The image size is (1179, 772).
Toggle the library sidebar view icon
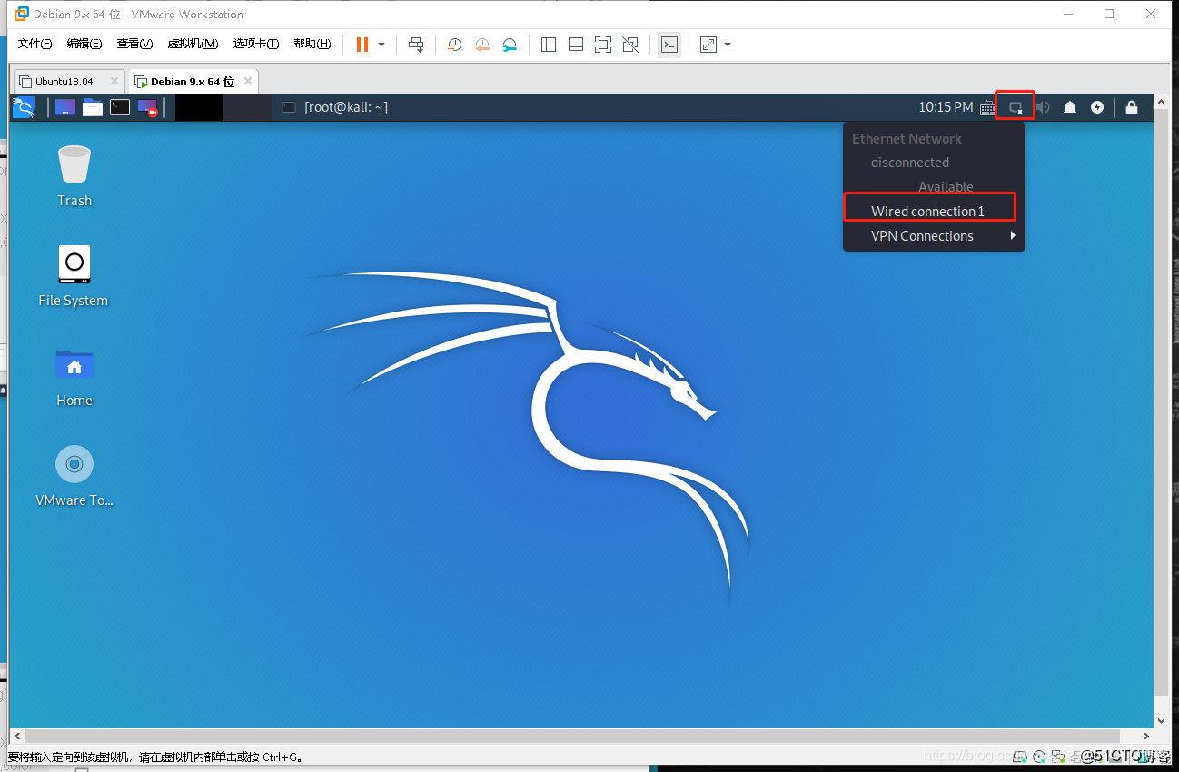point(549,45)
